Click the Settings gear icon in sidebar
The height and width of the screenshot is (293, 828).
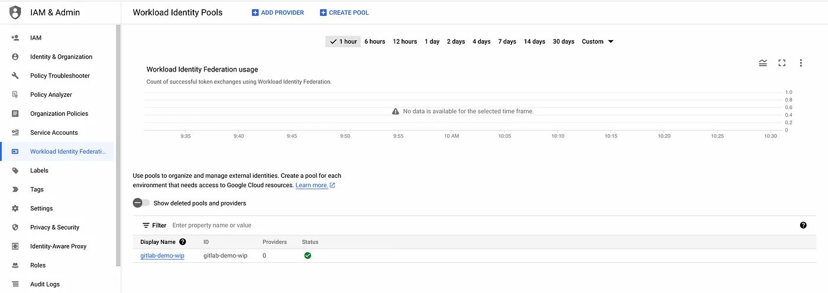15,209
